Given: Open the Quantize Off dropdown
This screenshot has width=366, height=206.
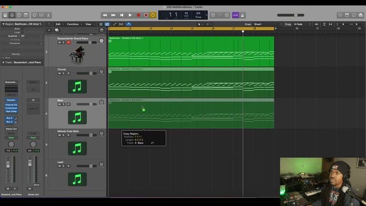Looking at the screenshot, I should point(31,36).
